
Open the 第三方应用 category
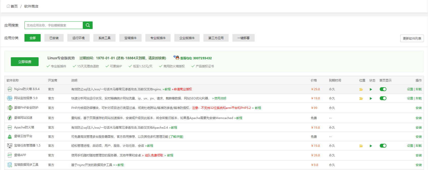tap(216, 38)
